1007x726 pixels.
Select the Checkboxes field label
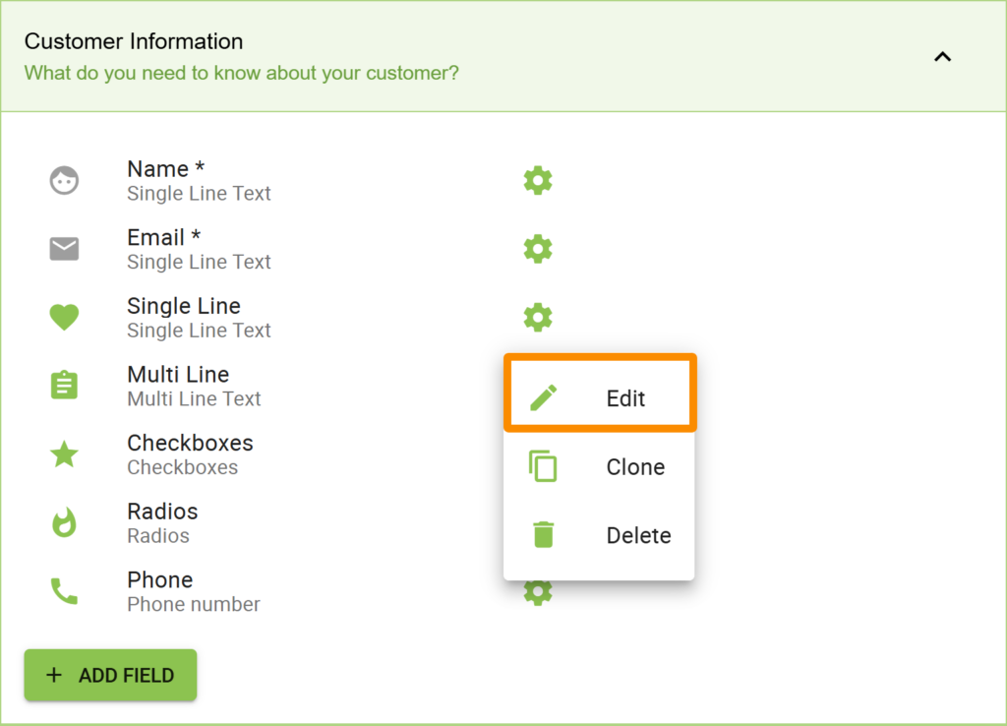(190, 443)
